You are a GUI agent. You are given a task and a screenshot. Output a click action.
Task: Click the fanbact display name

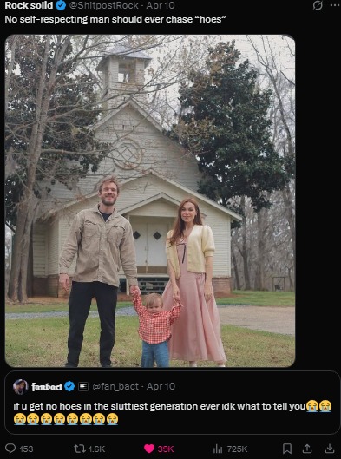(47, 386)
